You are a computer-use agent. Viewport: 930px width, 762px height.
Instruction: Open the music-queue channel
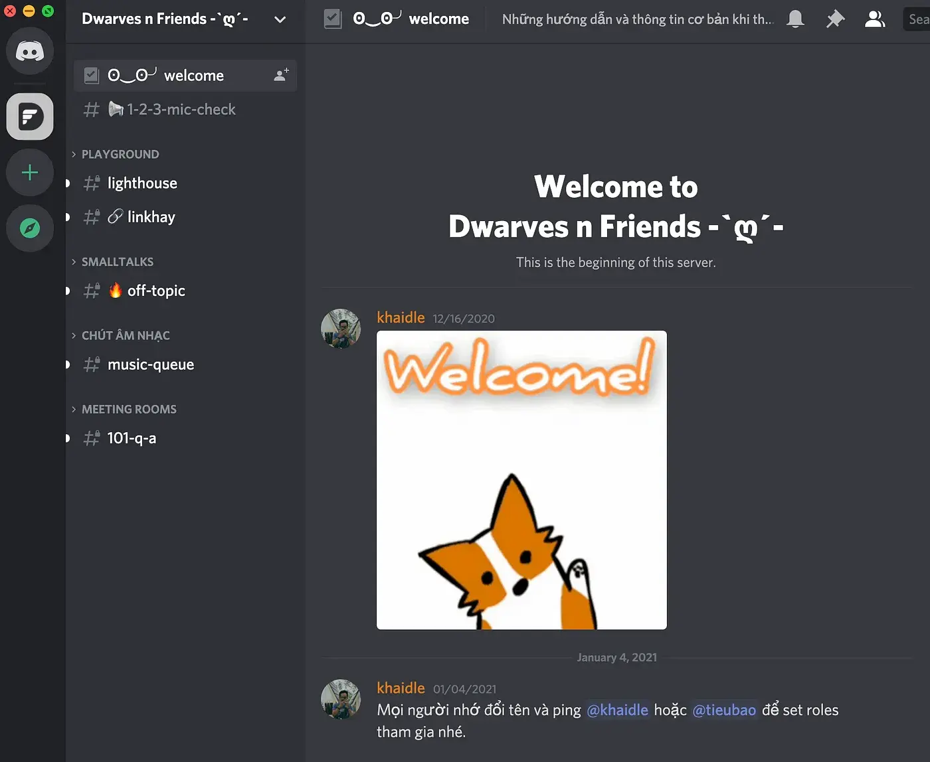coord(185,364)
